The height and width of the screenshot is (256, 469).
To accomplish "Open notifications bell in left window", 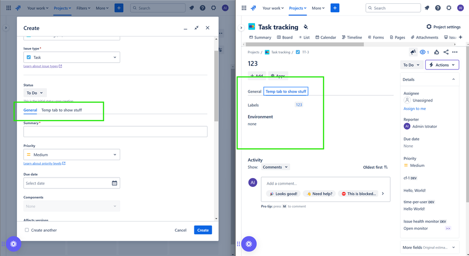I will coord(192,8).
